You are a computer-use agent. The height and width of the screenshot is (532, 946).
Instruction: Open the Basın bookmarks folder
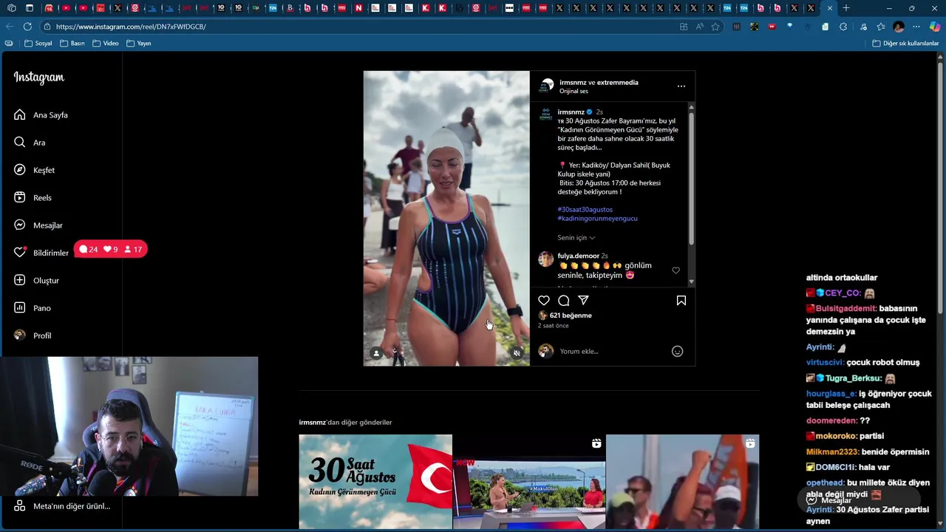coord(72,44)
